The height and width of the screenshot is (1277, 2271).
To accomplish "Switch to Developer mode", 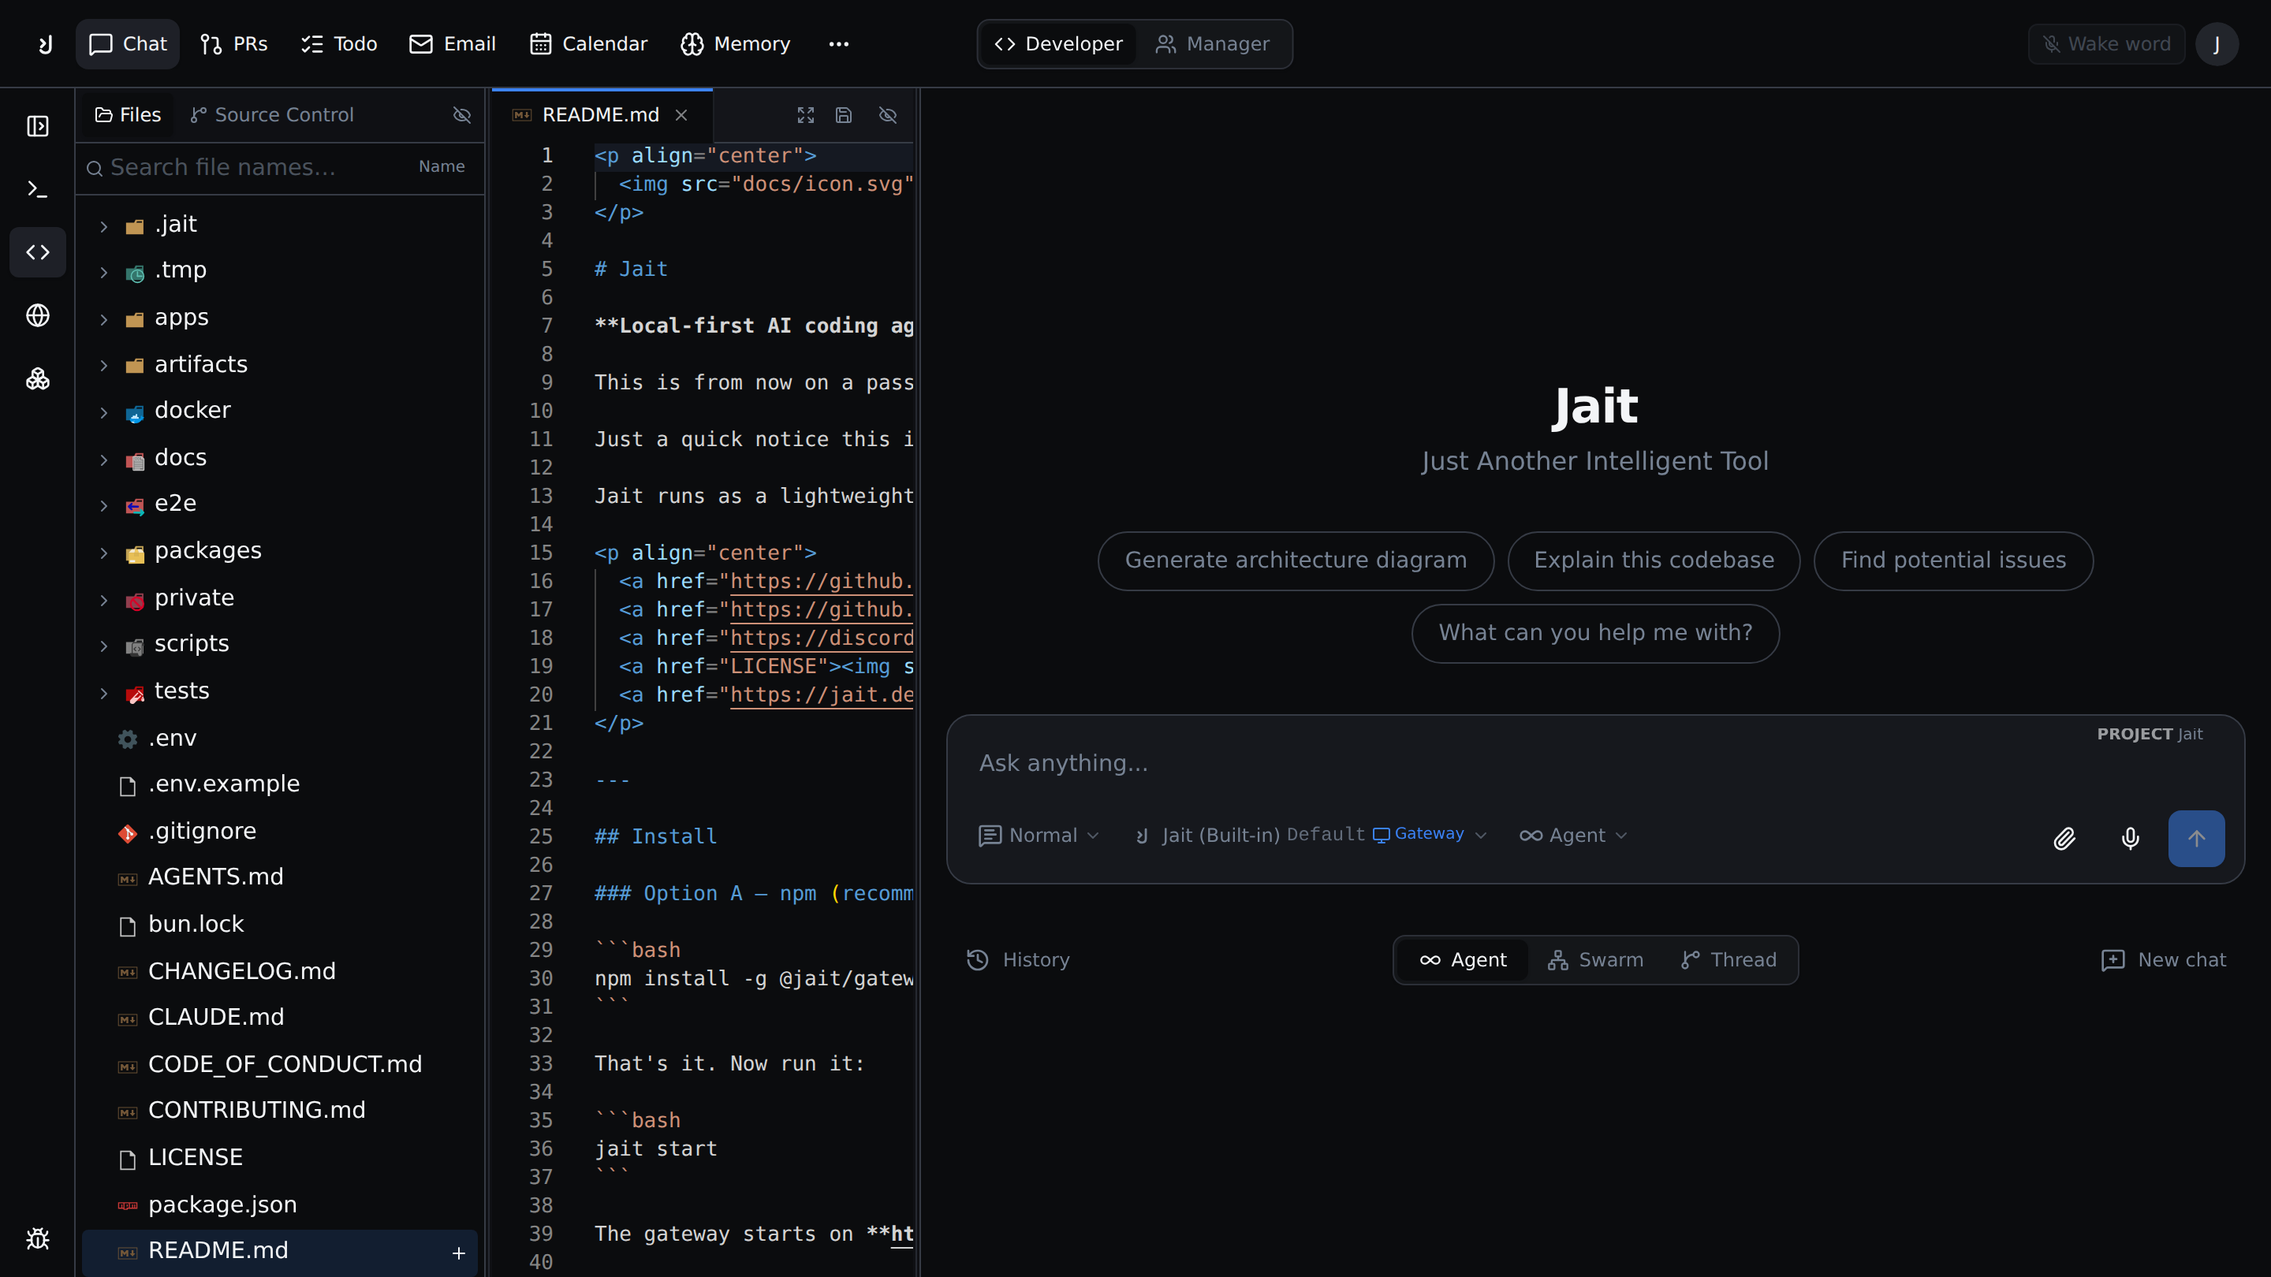I will click(1058, 44).
